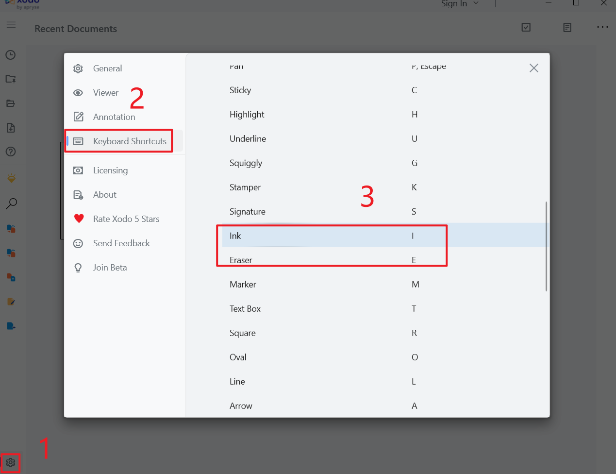Open the Licensing section
The height and width of the screenshot is (474, 616).
point(124,170)
